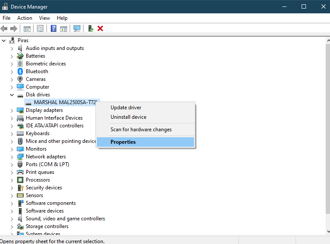The width and height of the screenshot is (330, 244).
Task: Expand Sound, video and game controllers
Action: click(x=12, y=219)
